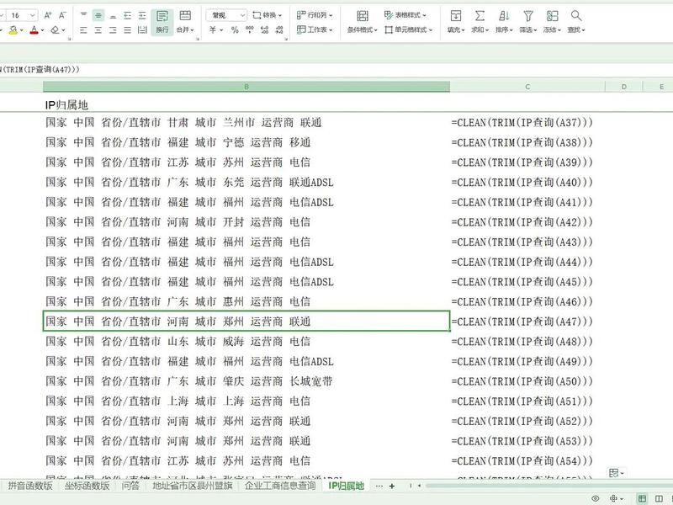Viewport: 673px width, 505px height.
Task: Align text left horizontally
Action: point(83,29)
